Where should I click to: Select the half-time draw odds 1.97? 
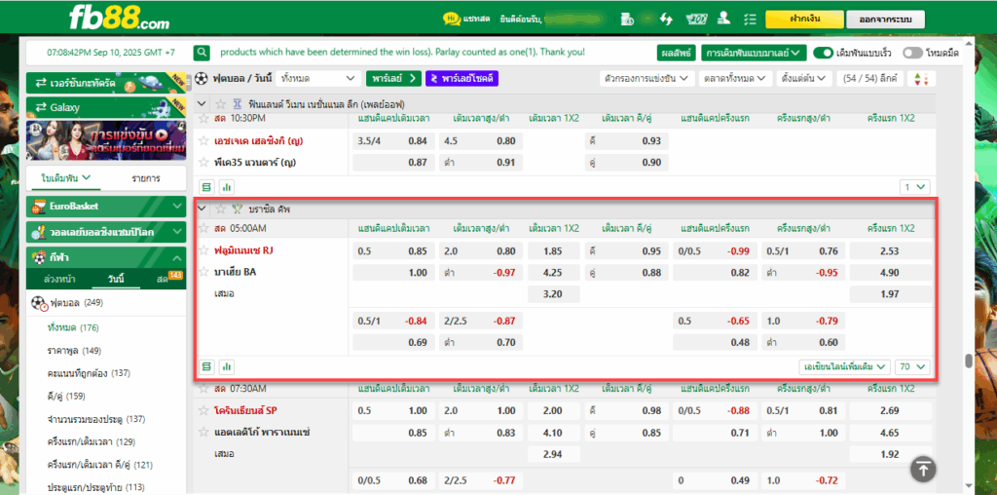(x=890, y=294)
